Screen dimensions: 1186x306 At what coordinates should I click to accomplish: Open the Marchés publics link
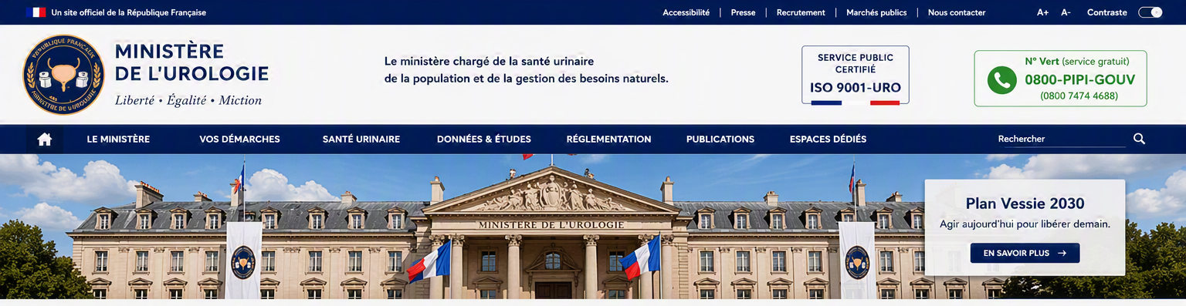876,12
